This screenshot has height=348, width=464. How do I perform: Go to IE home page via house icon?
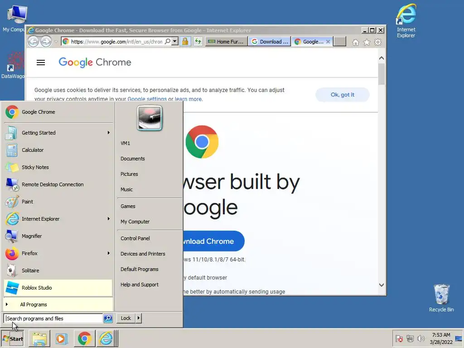click(x=355, y=42)
